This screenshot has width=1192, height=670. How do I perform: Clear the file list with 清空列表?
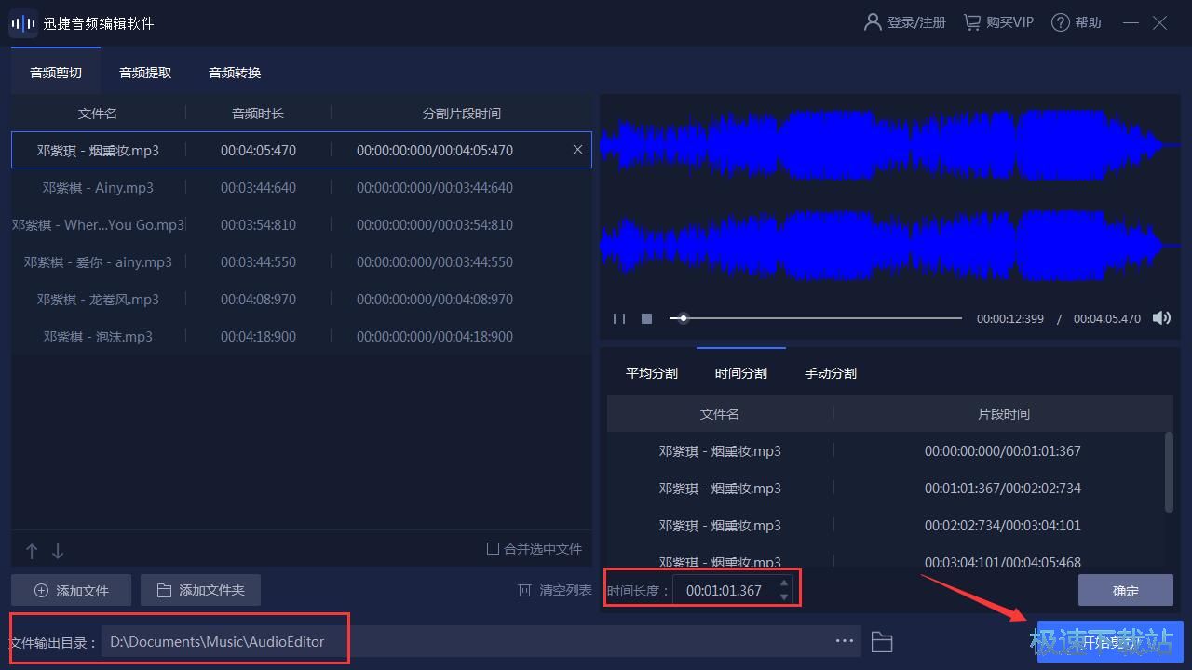(555, 590)
